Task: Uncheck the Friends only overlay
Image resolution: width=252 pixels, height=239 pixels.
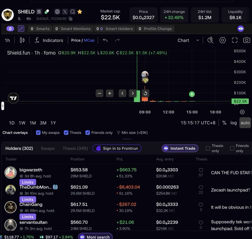Action: (x=87, y=132)
